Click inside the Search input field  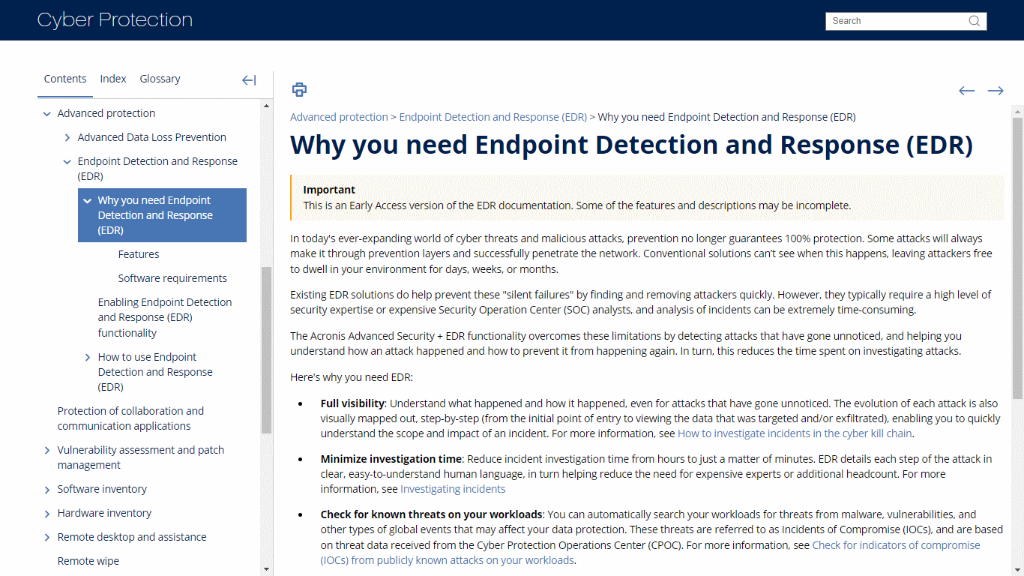[x=896, y=21]
